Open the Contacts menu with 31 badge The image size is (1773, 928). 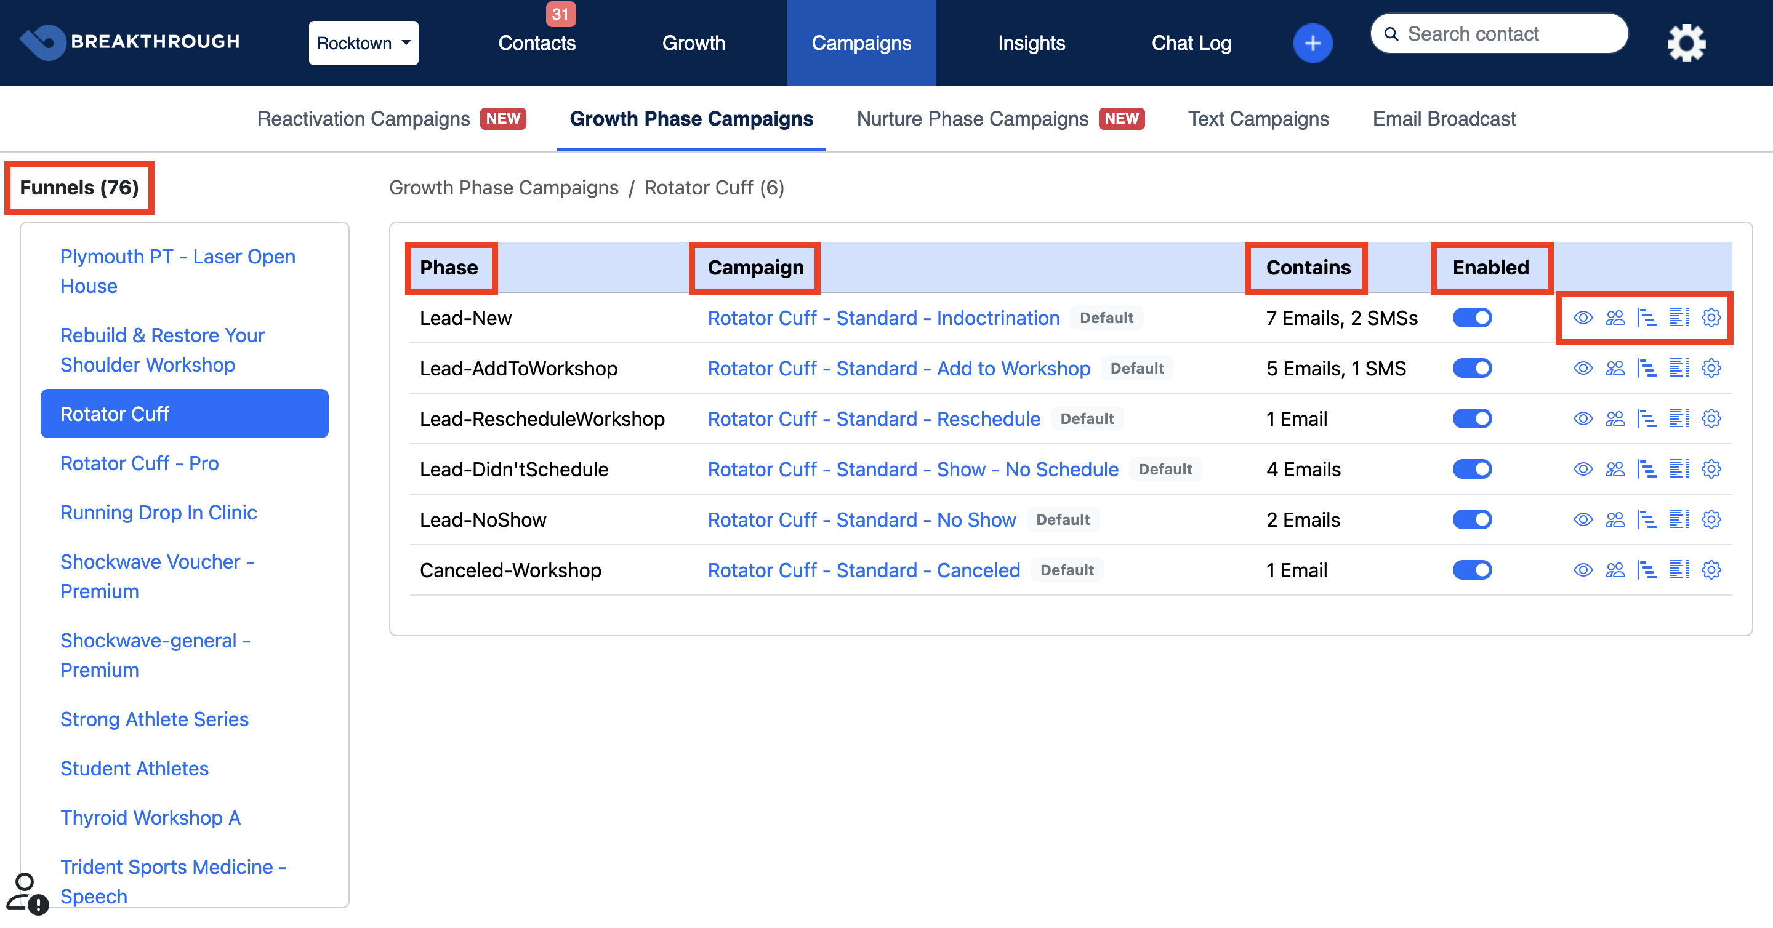click(x=536, y=43)
